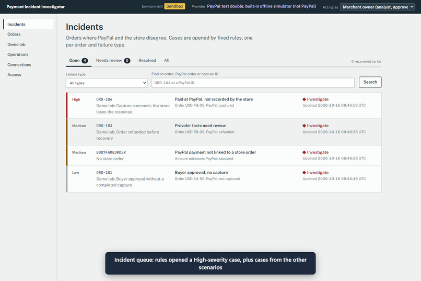Screen dimensions: 421x281
Task: Click the High severity label
Action: (76, 99)
